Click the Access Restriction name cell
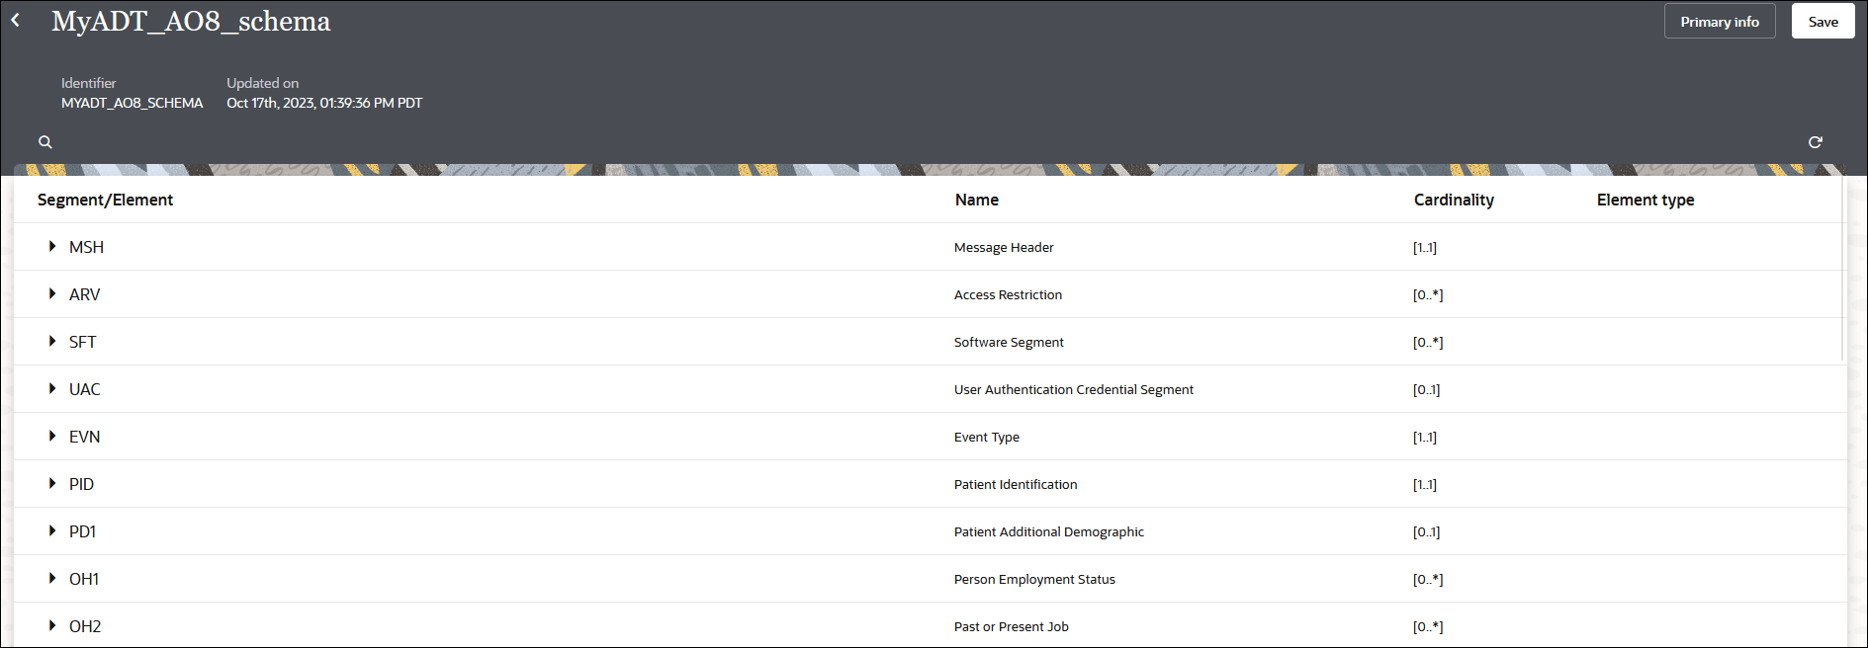1868x648 pixels. click(1008, 294)
